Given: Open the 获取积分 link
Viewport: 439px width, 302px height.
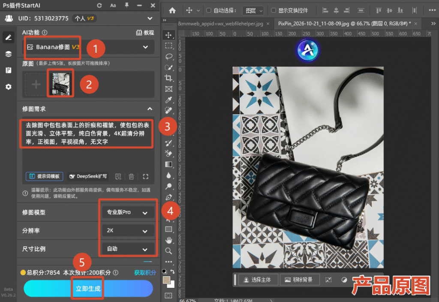Looking at the screenshot, I should tap(145, 272).
